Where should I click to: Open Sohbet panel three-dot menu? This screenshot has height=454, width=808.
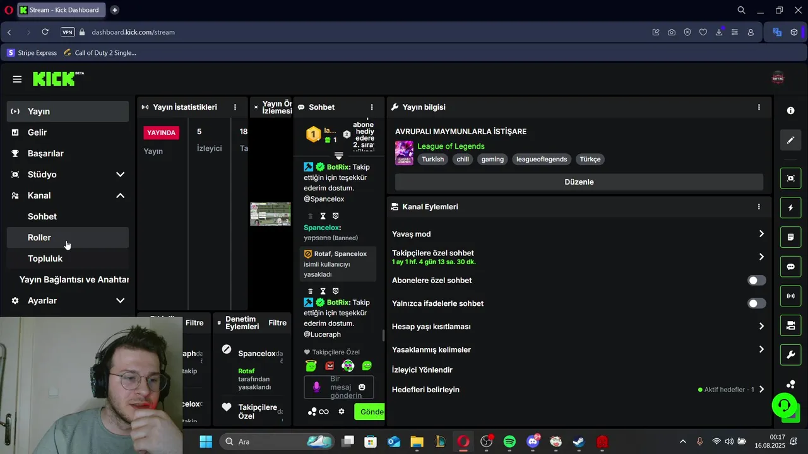point(372,107)
